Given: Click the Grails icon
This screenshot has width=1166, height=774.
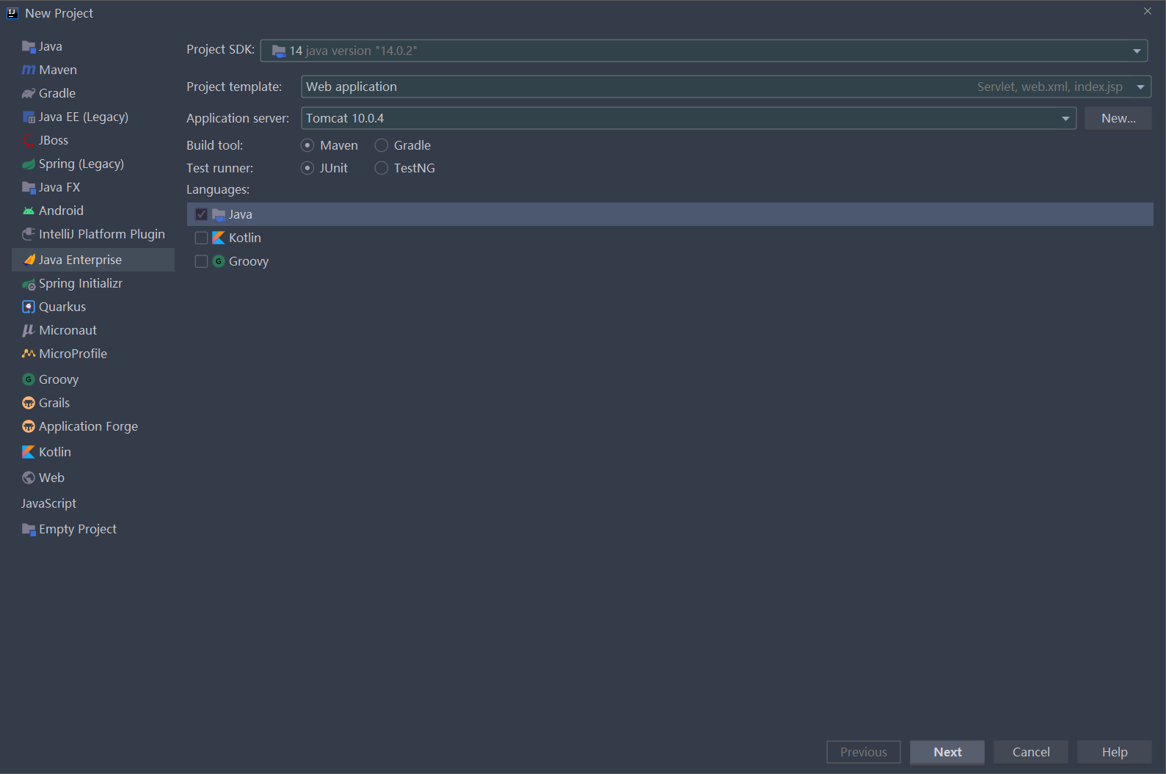Looking at the screenshot, I should point(29,403).
